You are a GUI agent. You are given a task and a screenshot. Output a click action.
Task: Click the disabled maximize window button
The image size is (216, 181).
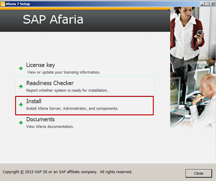click(207, 4)
